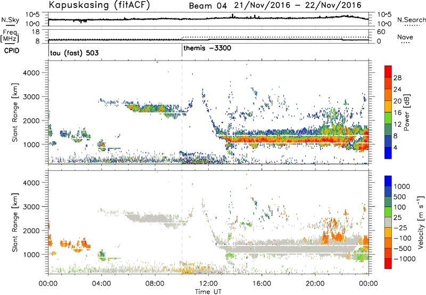Click the '4' tick on Power colorbar

point(395,148)
